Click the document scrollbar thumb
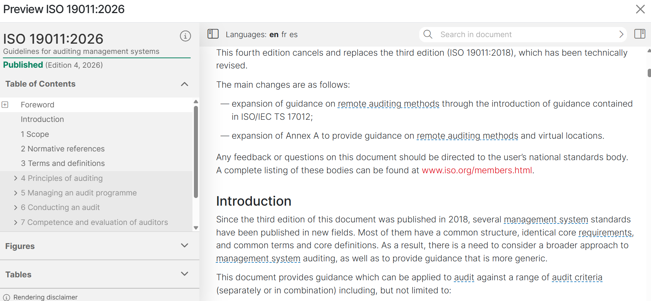Screen dimensions: 651x301 click(x=649, y=73)
